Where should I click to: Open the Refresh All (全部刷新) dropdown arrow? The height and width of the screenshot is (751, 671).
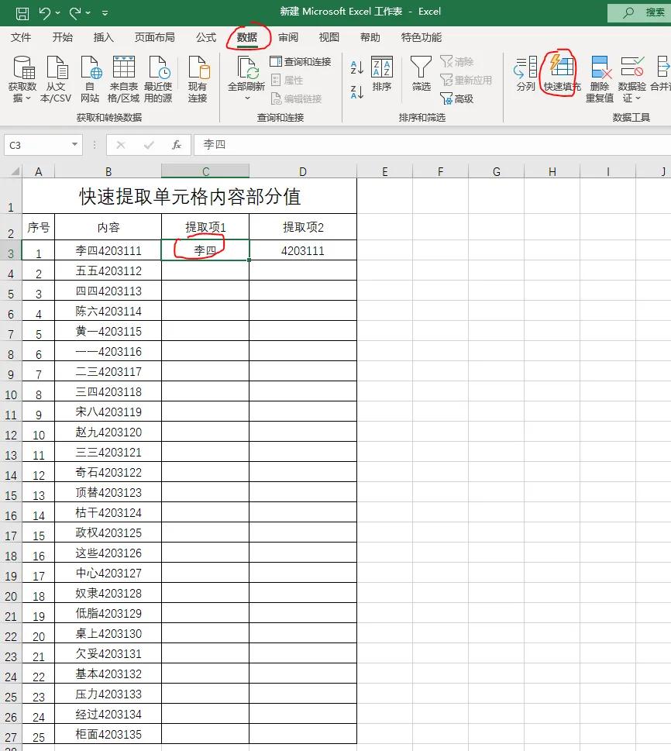pos(247,98)
